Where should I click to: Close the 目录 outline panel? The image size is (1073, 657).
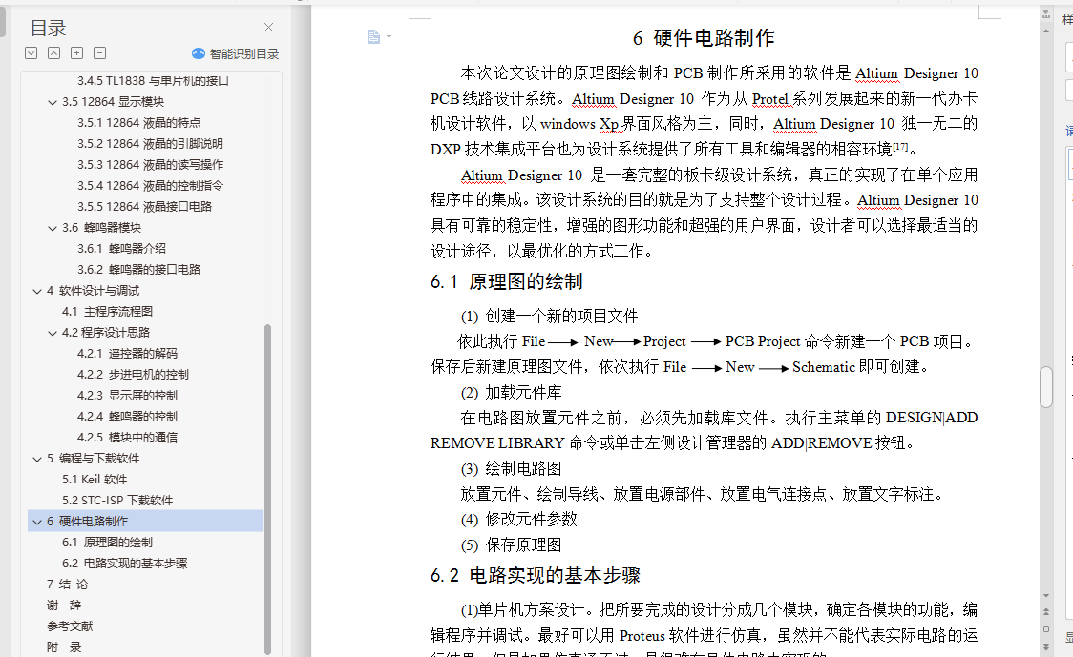tap(268, 28)
